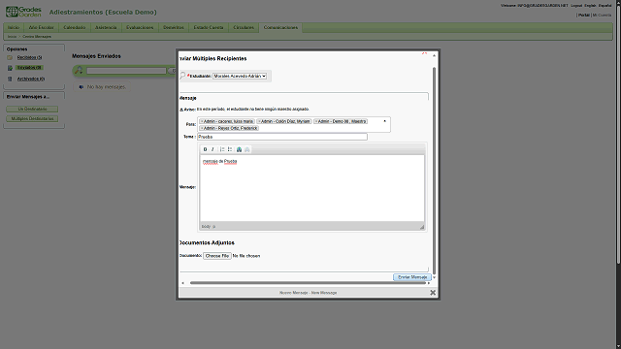621x349 pixels.
Task: Click the Logout link
Action: point(576,6)
